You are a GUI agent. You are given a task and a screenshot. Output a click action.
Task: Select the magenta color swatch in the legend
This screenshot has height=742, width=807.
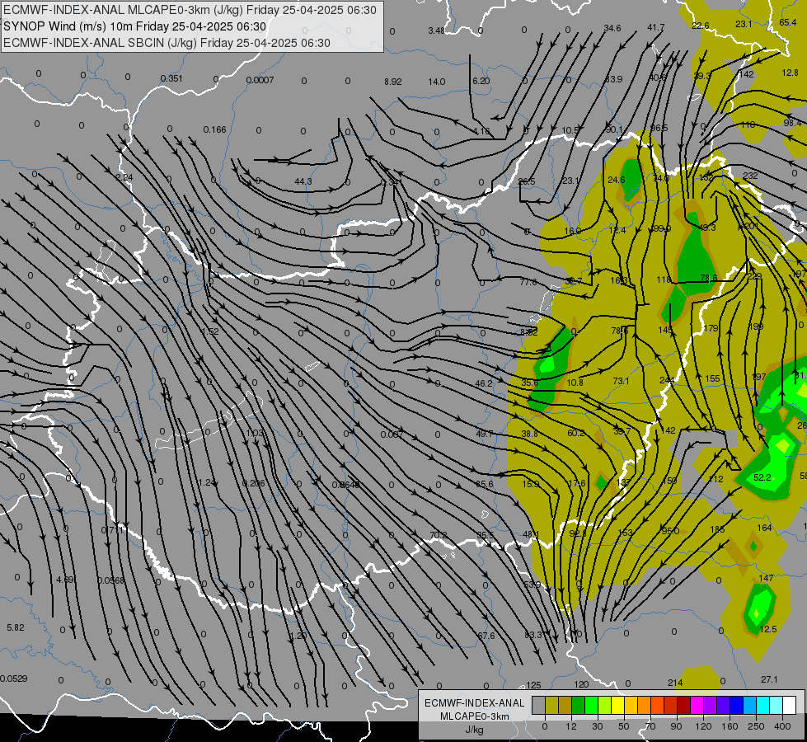coord(697,706)
